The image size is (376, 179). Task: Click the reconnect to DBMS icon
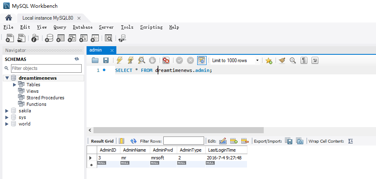122,38
